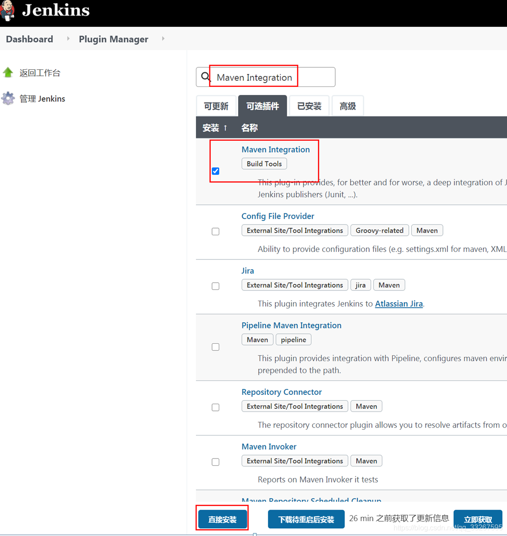Click the Maven tag under Config File Provider
The image size is (507, 536).
click(427, 230)
